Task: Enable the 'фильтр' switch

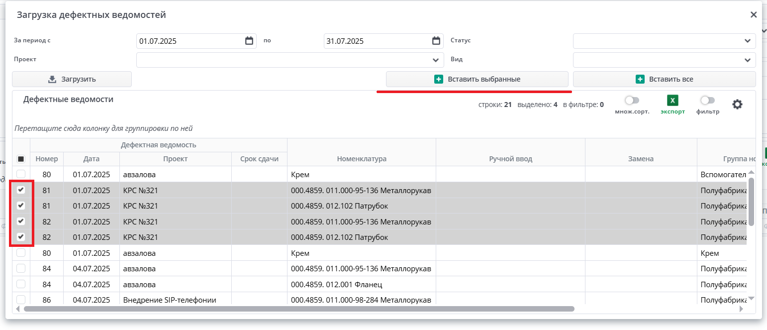Action: pyautogui.click(x=707, y=101)
